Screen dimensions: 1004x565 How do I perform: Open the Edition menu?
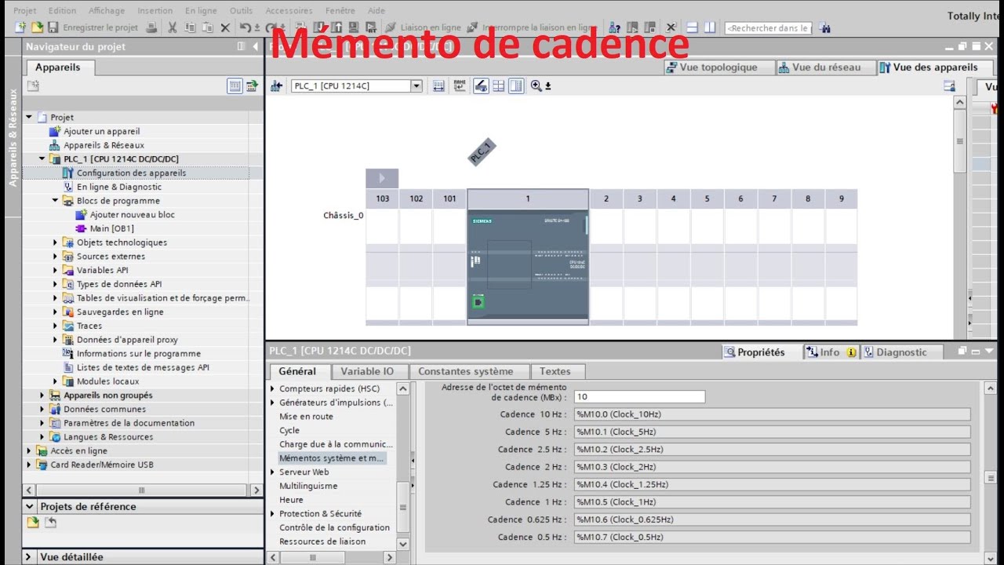(x=62, y=11)
